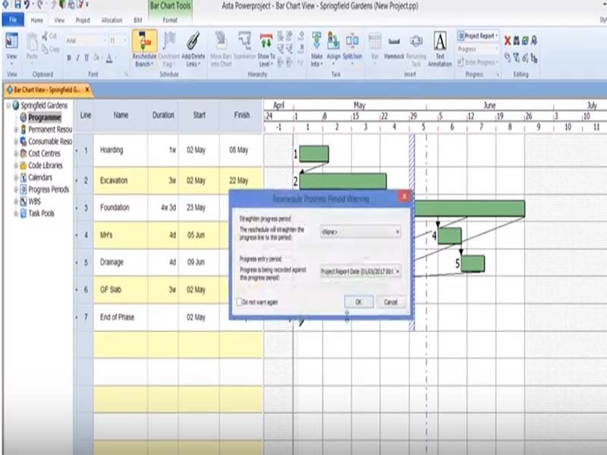The image size is (607, 455).
Task: Expand the Consumable Resources tree node
Action: click(16, 142)
